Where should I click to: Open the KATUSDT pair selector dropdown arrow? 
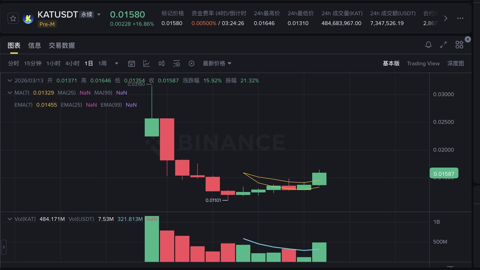click(99, 15)
